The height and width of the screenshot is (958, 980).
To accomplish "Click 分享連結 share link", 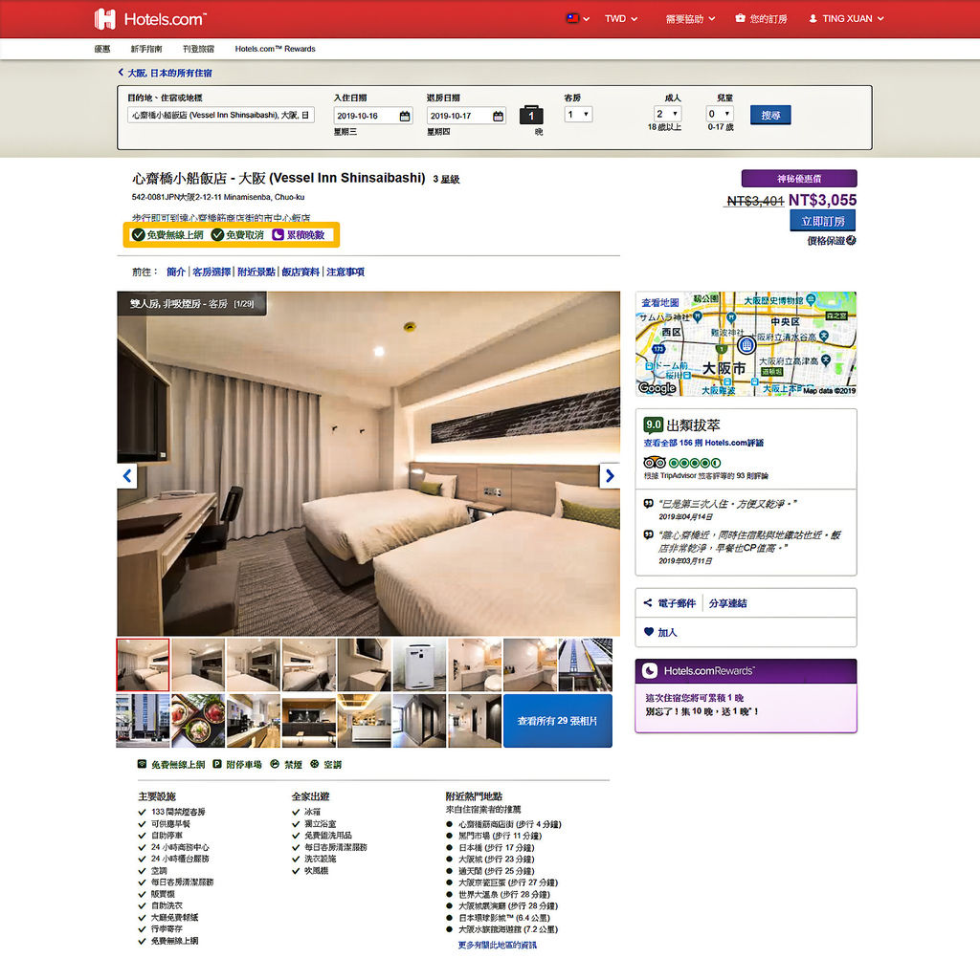I will click(728, 603).
